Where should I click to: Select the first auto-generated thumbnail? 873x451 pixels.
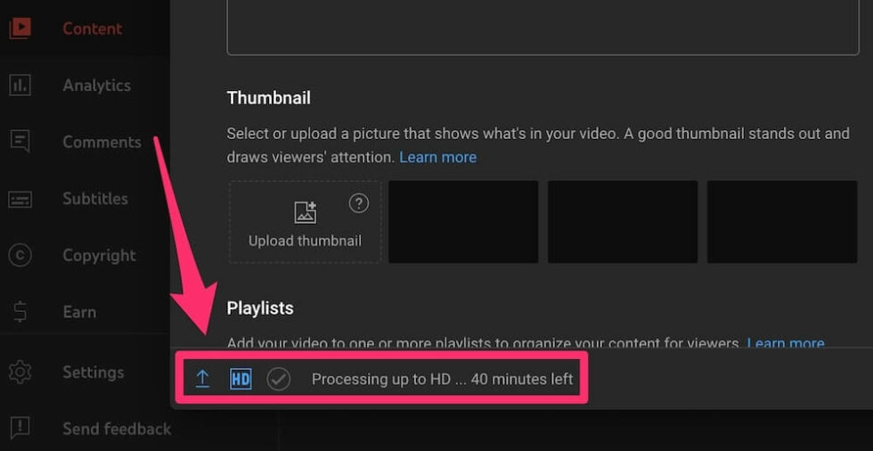click(463, 222)
